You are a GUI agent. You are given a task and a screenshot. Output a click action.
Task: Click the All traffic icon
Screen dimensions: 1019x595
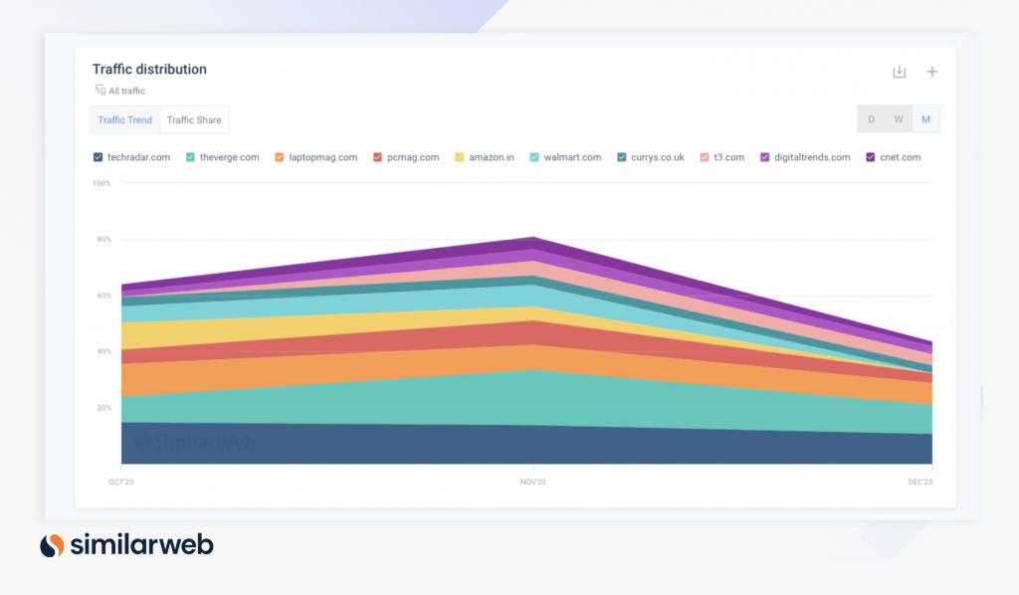(x=100, y=91)
